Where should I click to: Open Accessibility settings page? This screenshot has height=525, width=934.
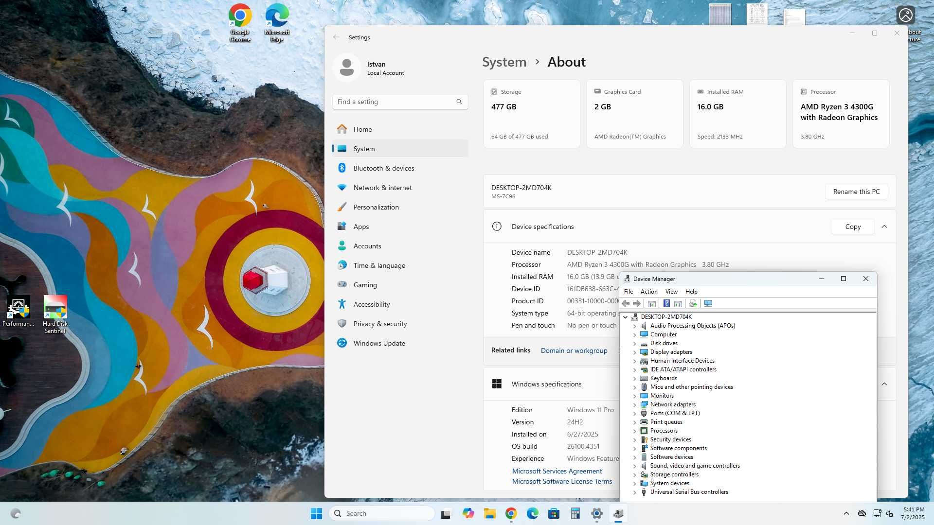400,304
